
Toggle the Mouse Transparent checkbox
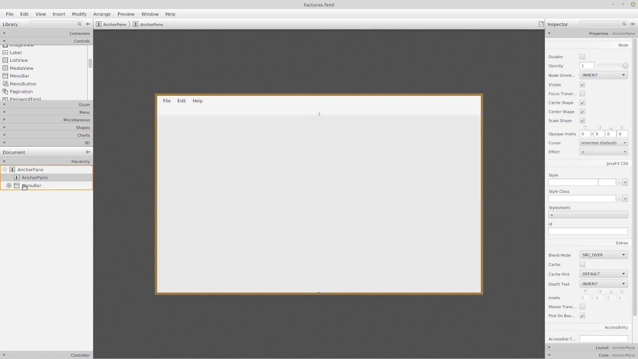click(x=582, y=307)
